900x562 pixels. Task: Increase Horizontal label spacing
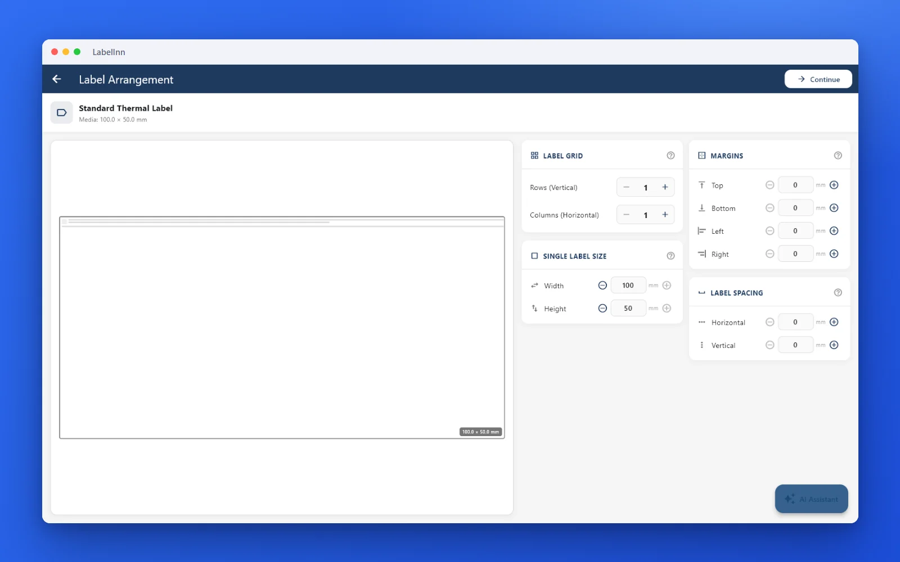tap(834, 322)
